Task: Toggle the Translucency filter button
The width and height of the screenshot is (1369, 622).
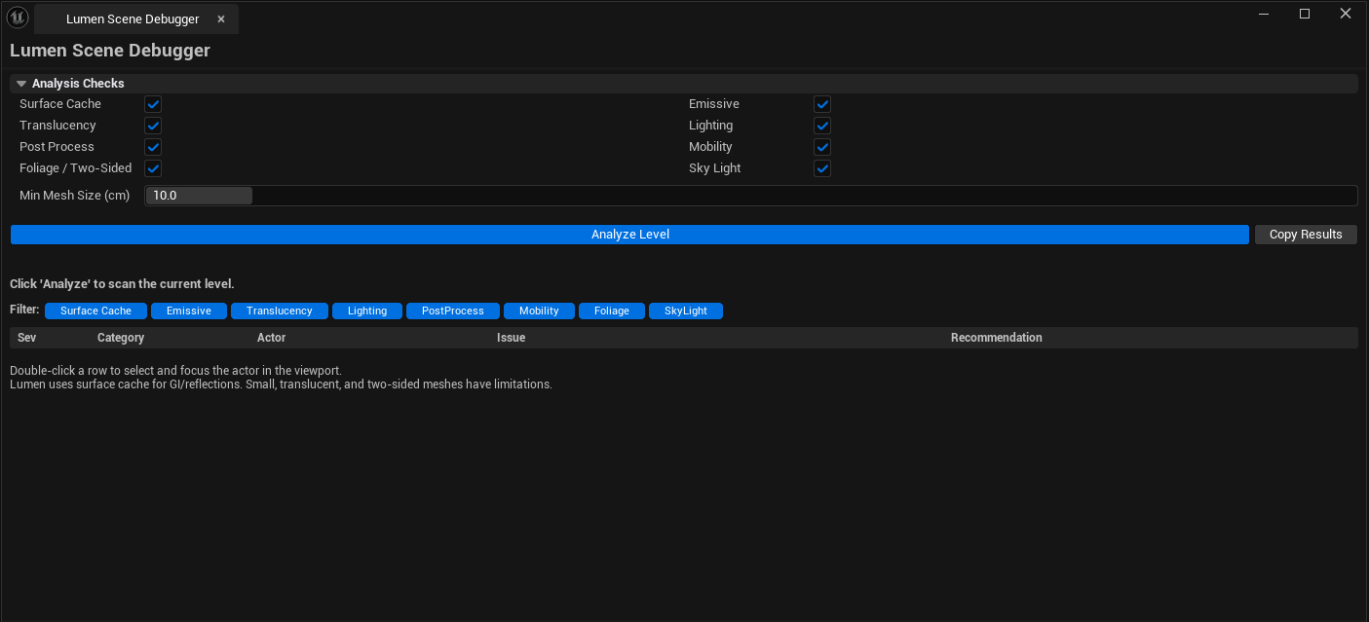Action: tap(280, 311)
